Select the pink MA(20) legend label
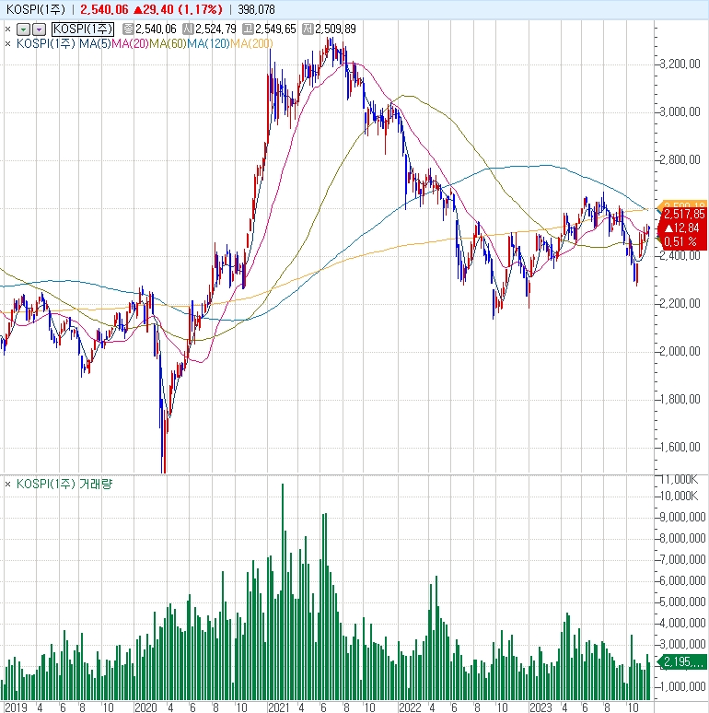The width and height of the screenshot is (709, 713). (130, 43)
